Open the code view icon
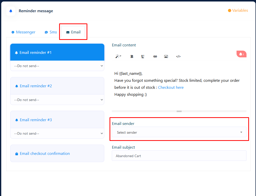Viewport: 256px width, 196px height. (178, 56)
